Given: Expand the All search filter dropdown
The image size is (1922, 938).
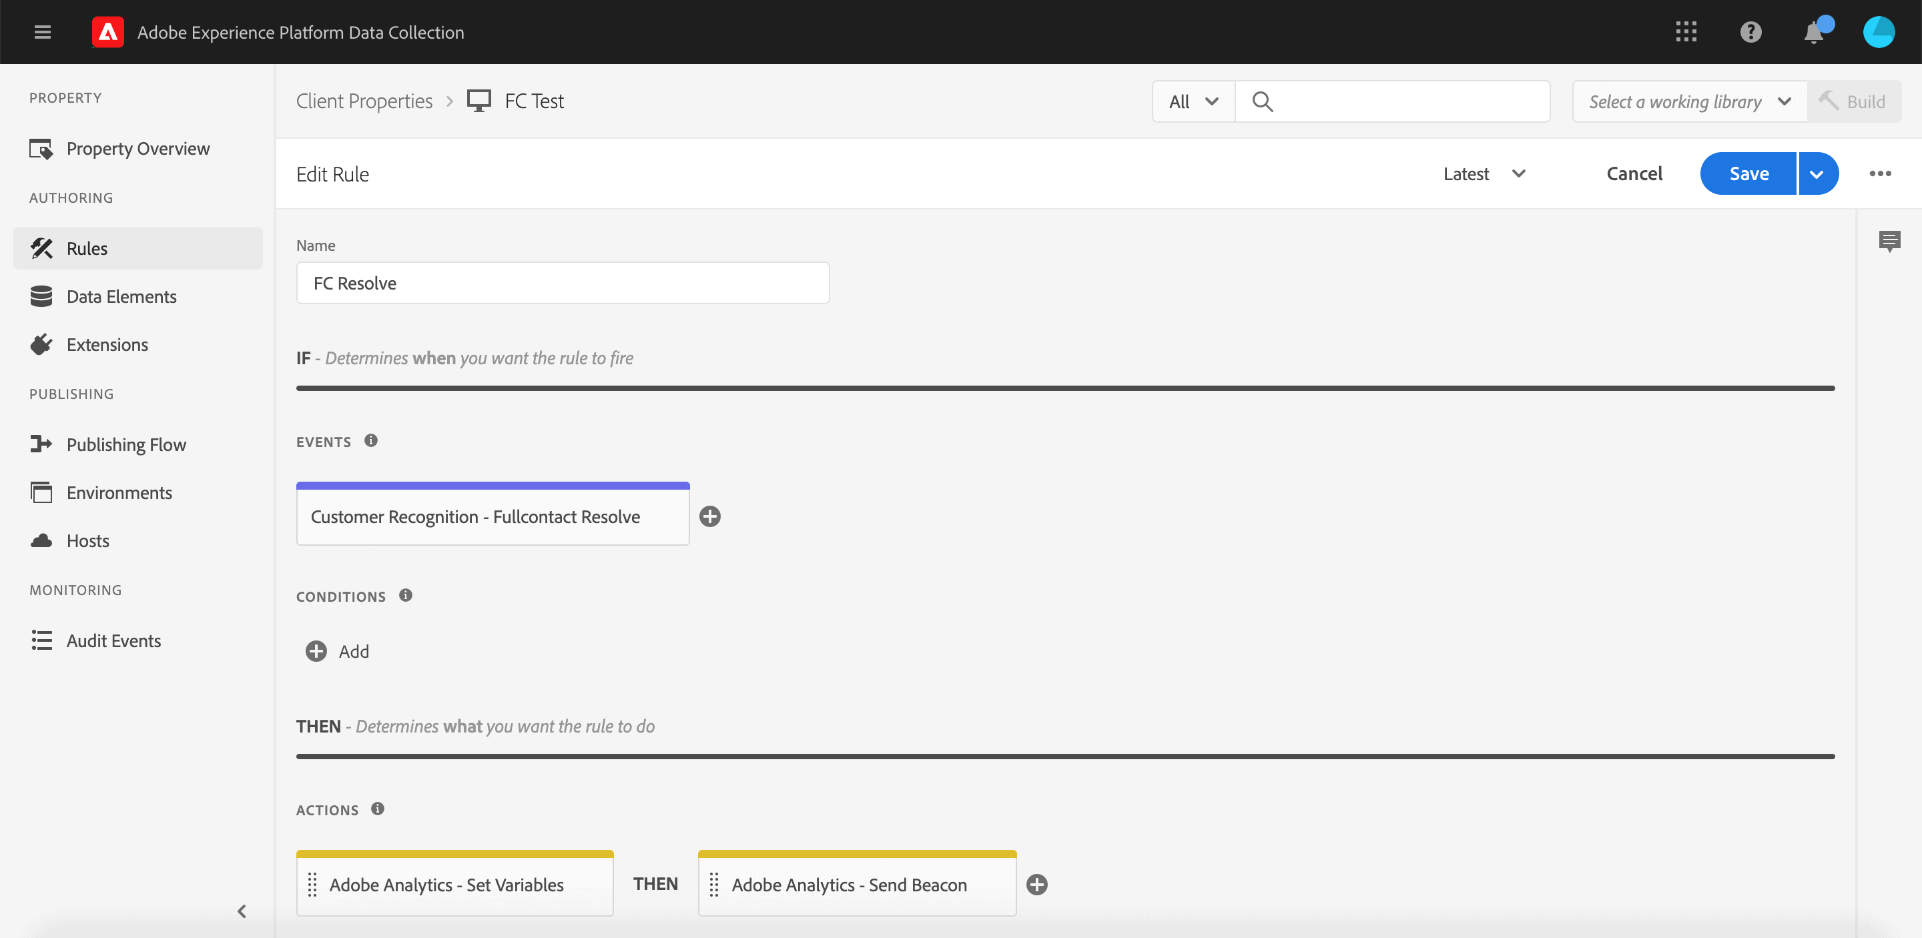Looking at the screenshot, I should 1193,101.
